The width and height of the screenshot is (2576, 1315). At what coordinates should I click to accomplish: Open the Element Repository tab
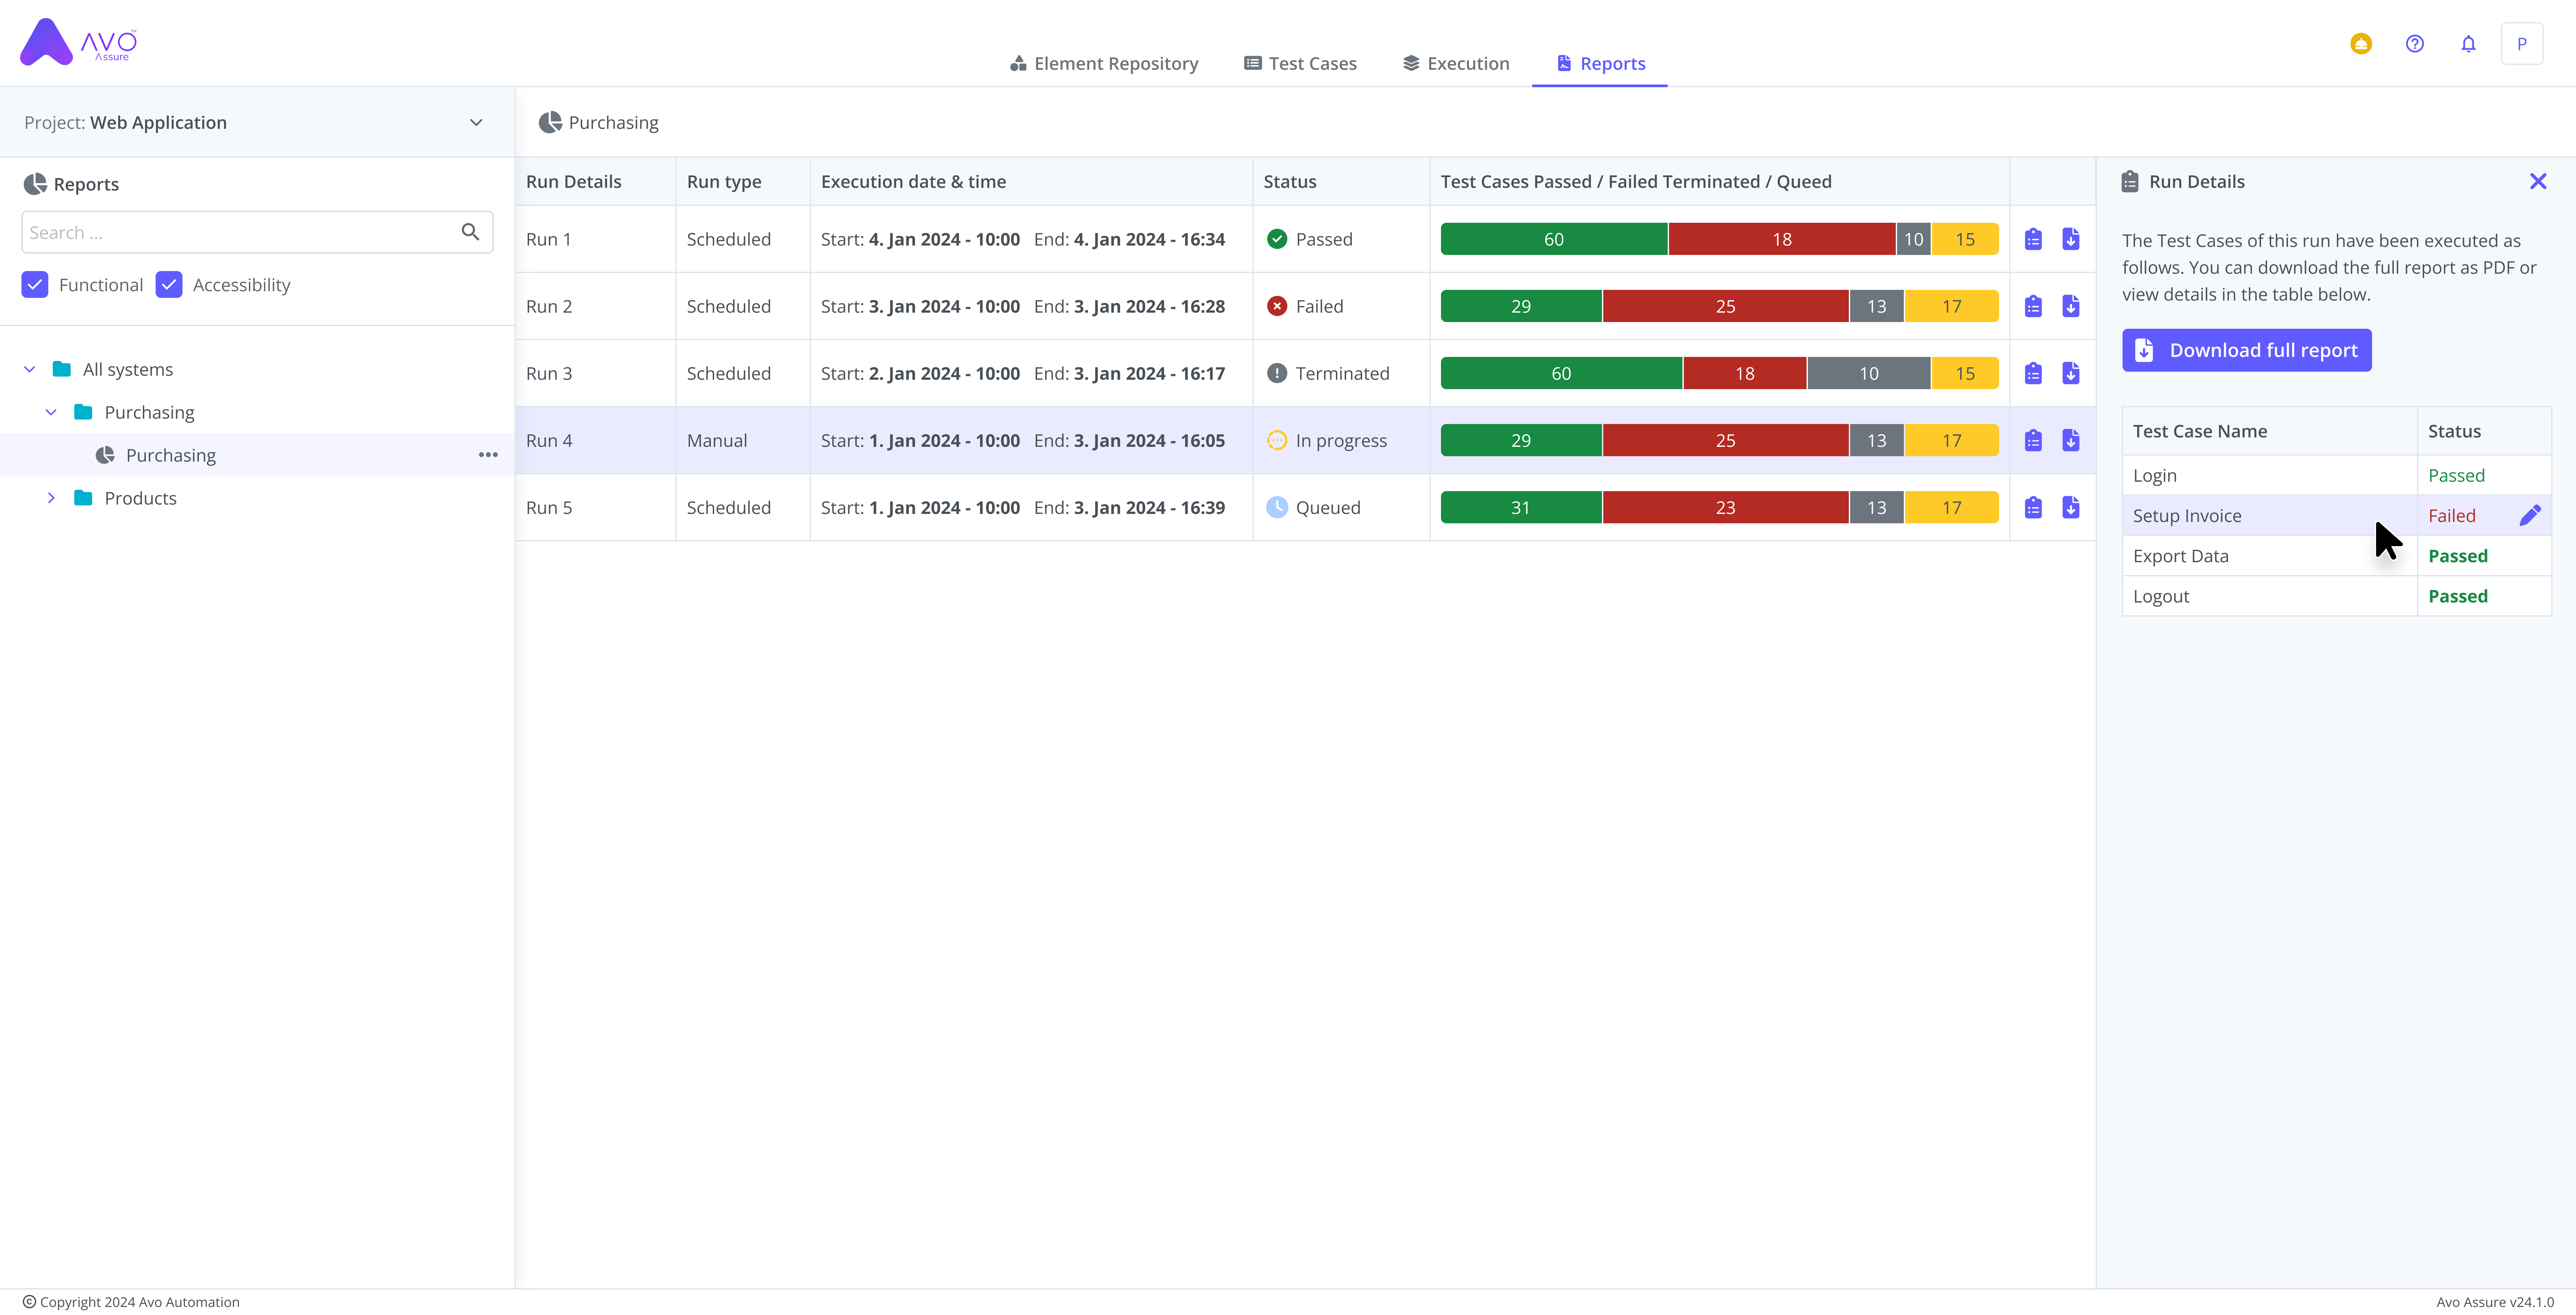coord(1104,63)
